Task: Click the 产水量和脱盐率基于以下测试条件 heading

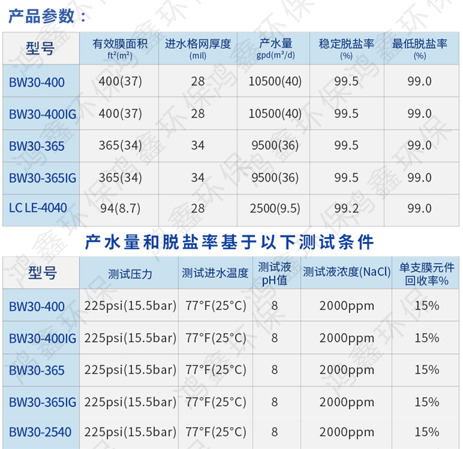Action: tap(229, 242)
